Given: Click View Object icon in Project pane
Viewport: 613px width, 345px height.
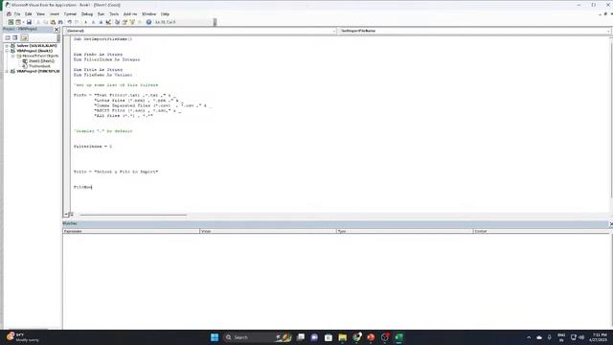Looking at the screenshot, I should tap(15, 38).
